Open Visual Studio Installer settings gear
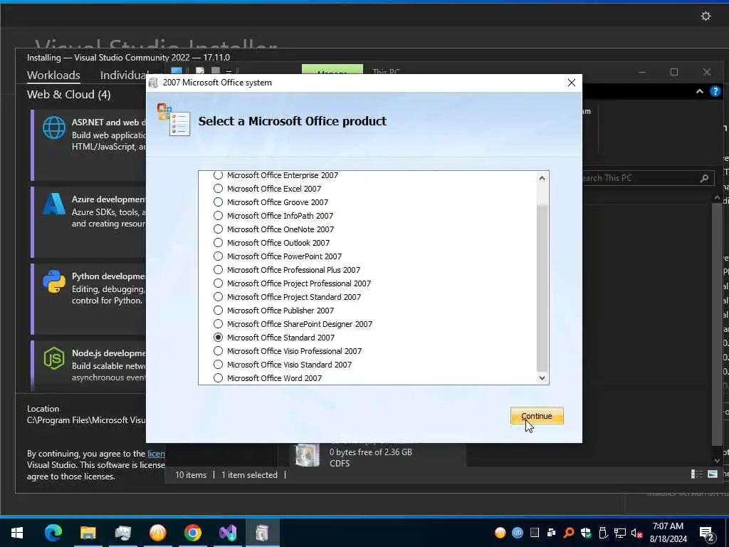The image size is (729, 547). tap(706, 16)
